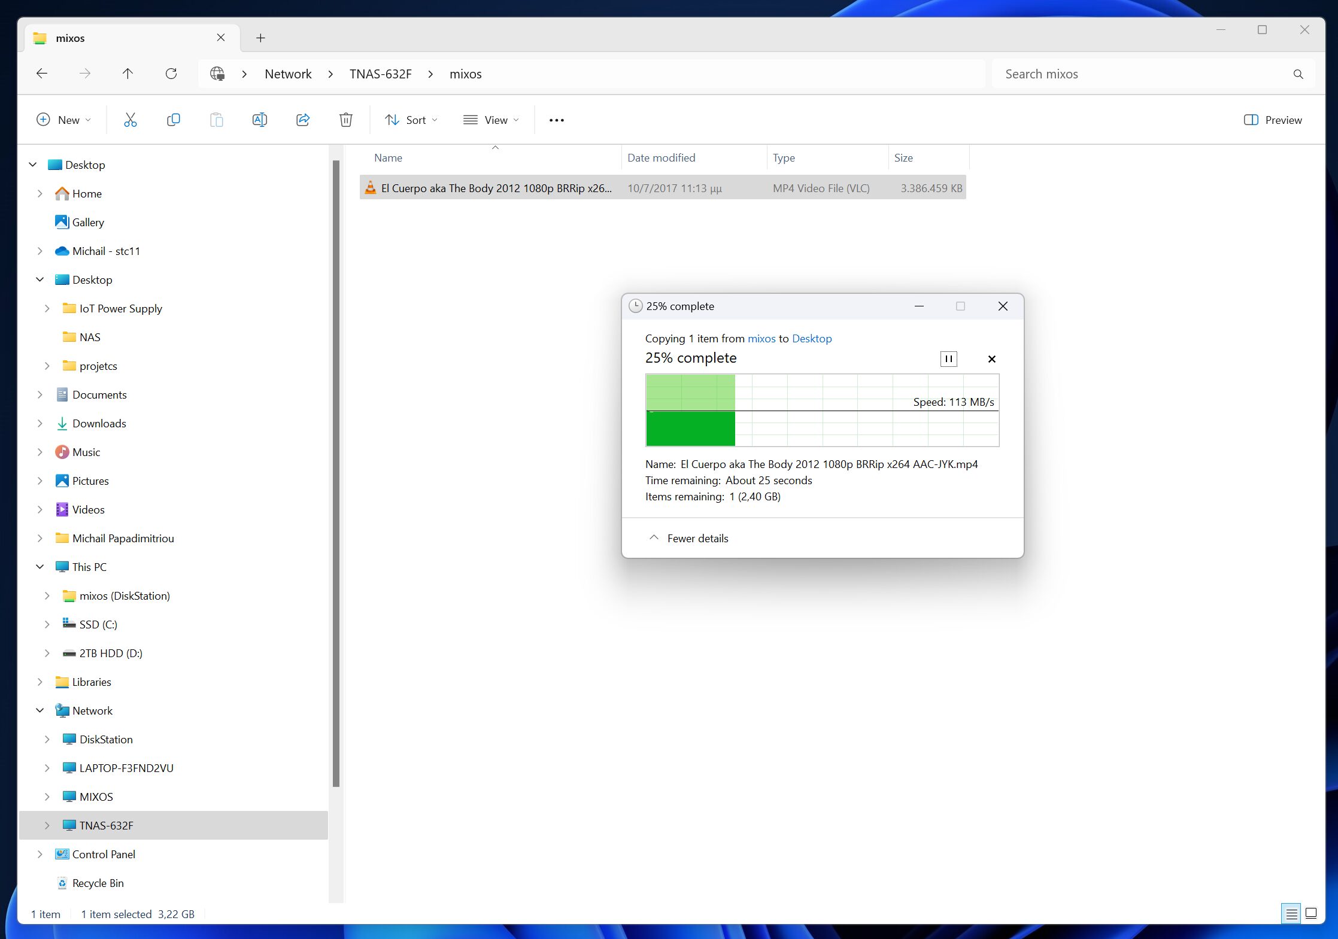
Task: Switch to details view icon in status bar
Action: 1291,914
